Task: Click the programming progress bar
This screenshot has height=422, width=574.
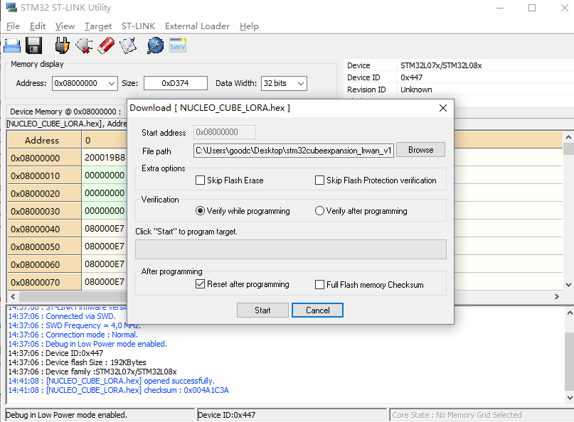Action: click(x=291, y=249)
